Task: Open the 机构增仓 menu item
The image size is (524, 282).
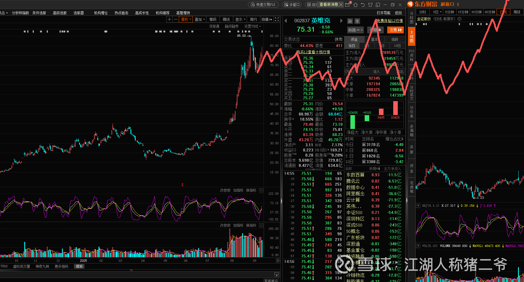Action: pyautogui.click(x=101, y=13)
